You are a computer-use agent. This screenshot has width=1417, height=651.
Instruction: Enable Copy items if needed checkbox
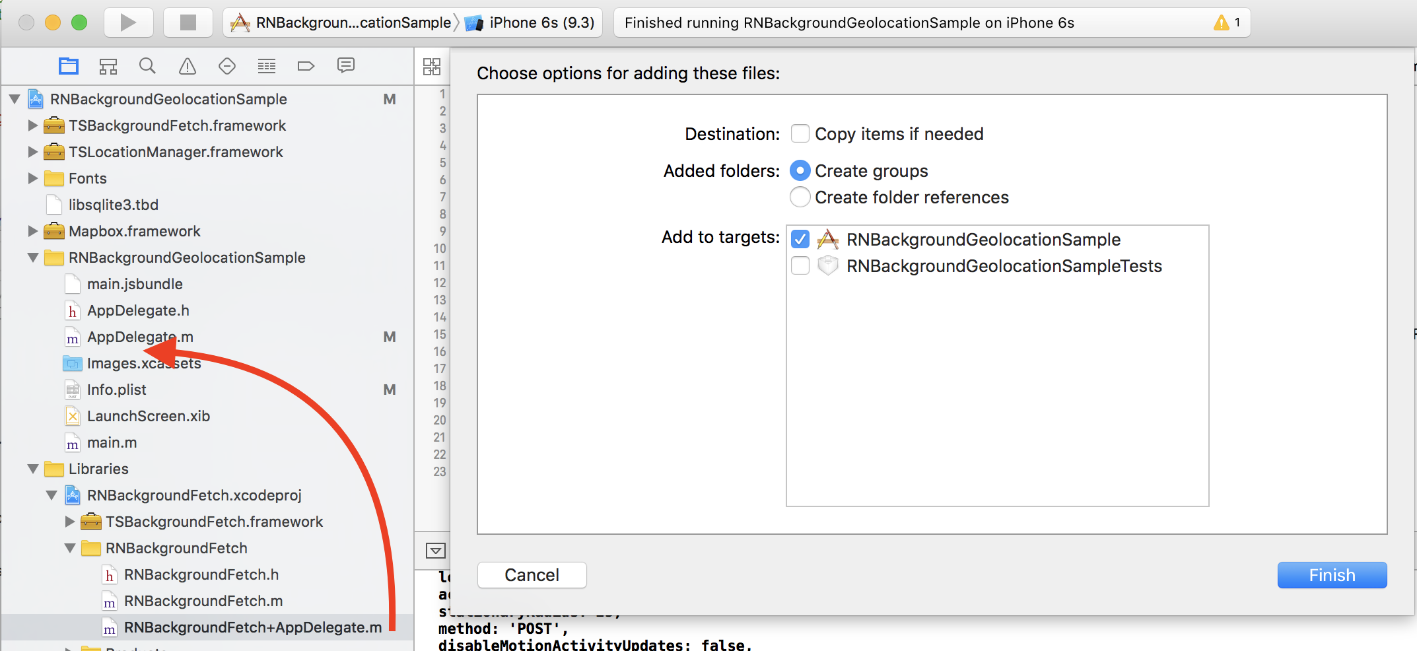[800, 134]
